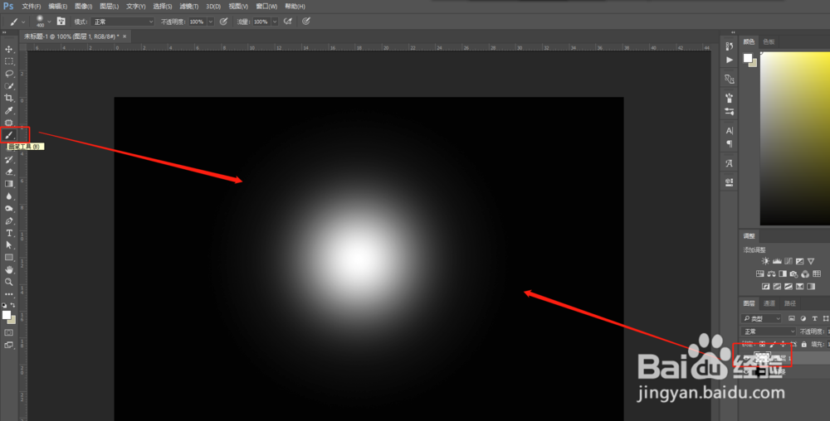The image size is (830, 421).
Task: Select the Move tool
Action: (9, 49)
